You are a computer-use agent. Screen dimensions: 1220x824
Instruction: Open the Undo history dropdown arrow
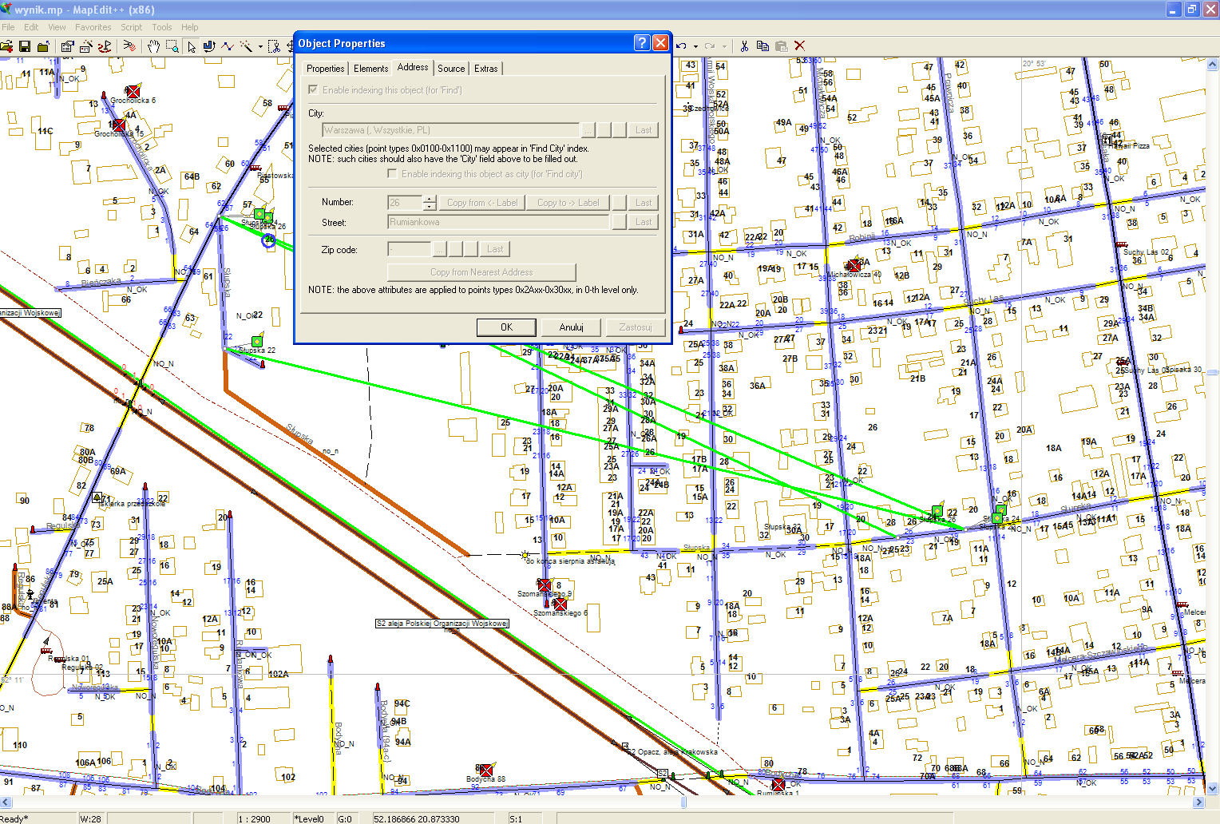tap(695, 46)
